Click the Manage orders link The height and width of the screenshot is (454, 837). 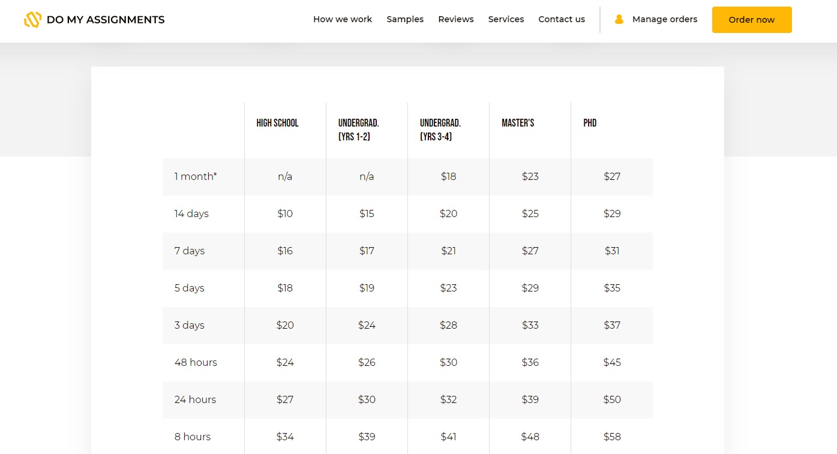[665, 19]
